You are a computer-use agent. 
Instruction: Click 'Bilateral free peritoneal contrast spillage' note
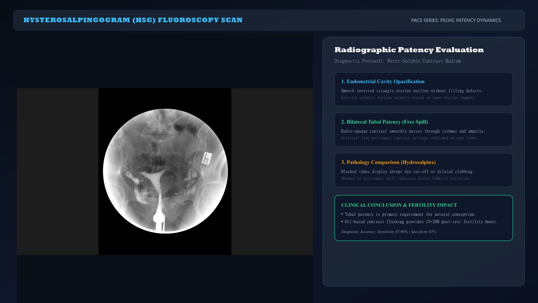pyautogui.click(x=410, y=138)
